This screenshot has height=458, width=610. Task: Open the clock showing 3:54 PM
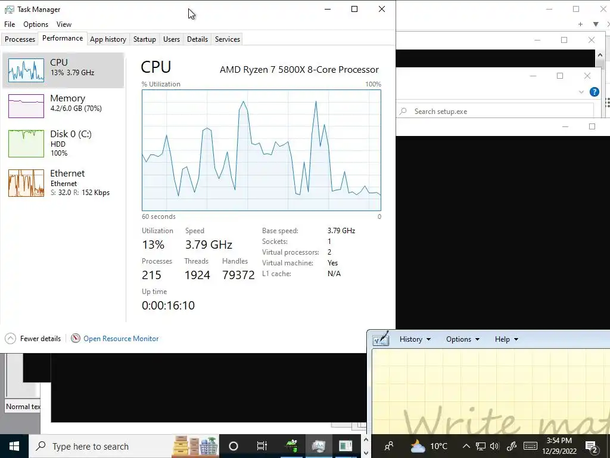coord(559,446)
